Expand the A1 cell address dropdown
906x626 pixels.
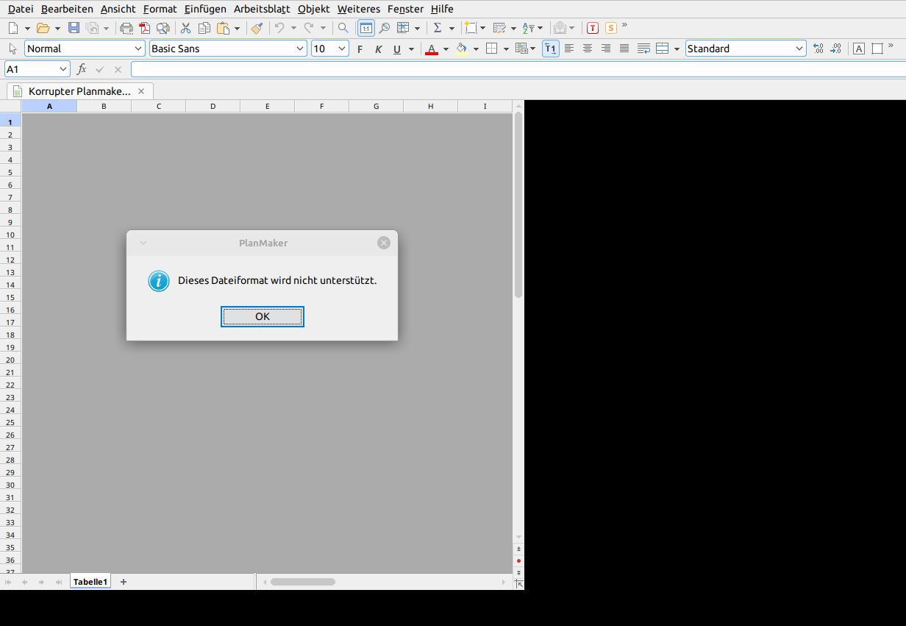pos(62,69)
